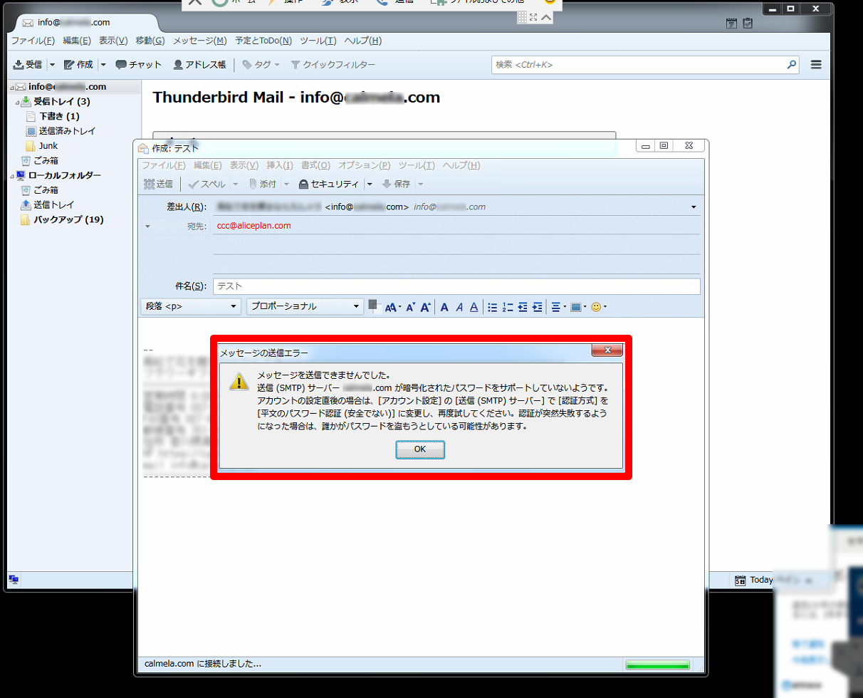Open the 段落 paragraph format dropdown
The image size is (863, 698).
tap(192, 306)
